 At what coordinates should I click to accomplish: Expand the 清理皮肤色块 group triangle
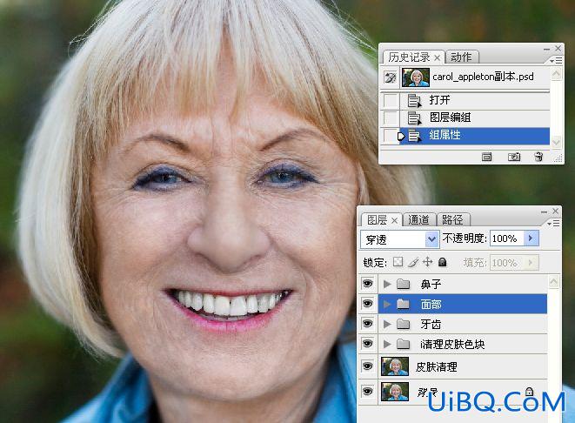pyautogui.click(x=386, y=344)
